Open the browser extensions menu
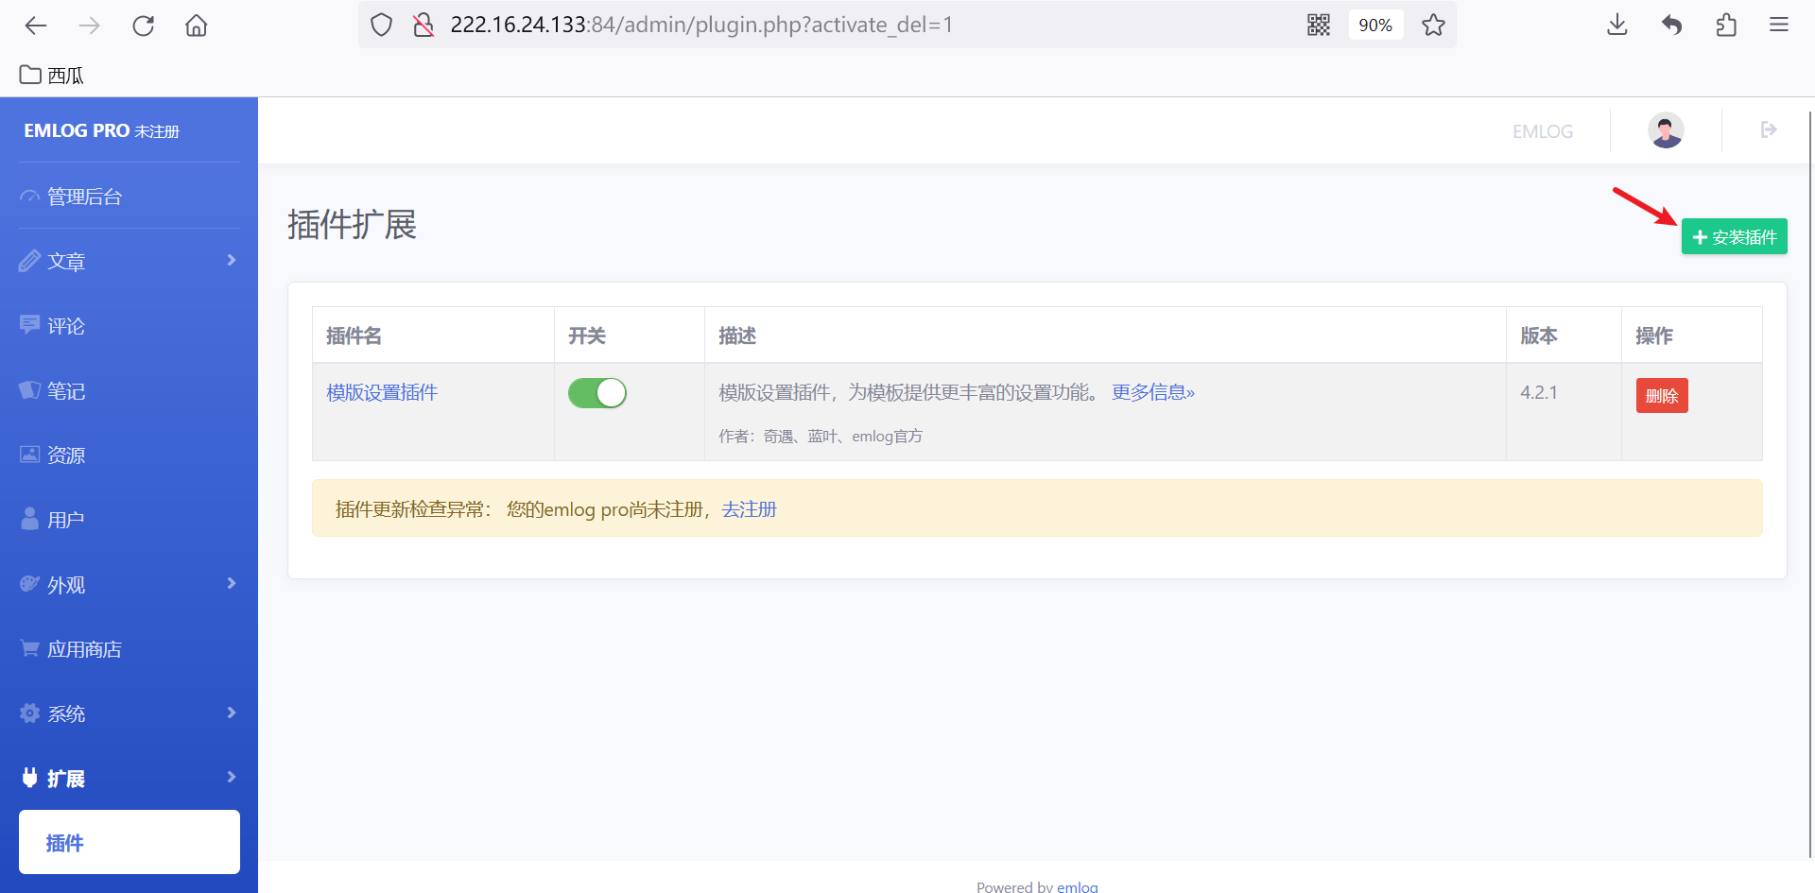Screen dimensions: 1815x893 click(1726, 25)
